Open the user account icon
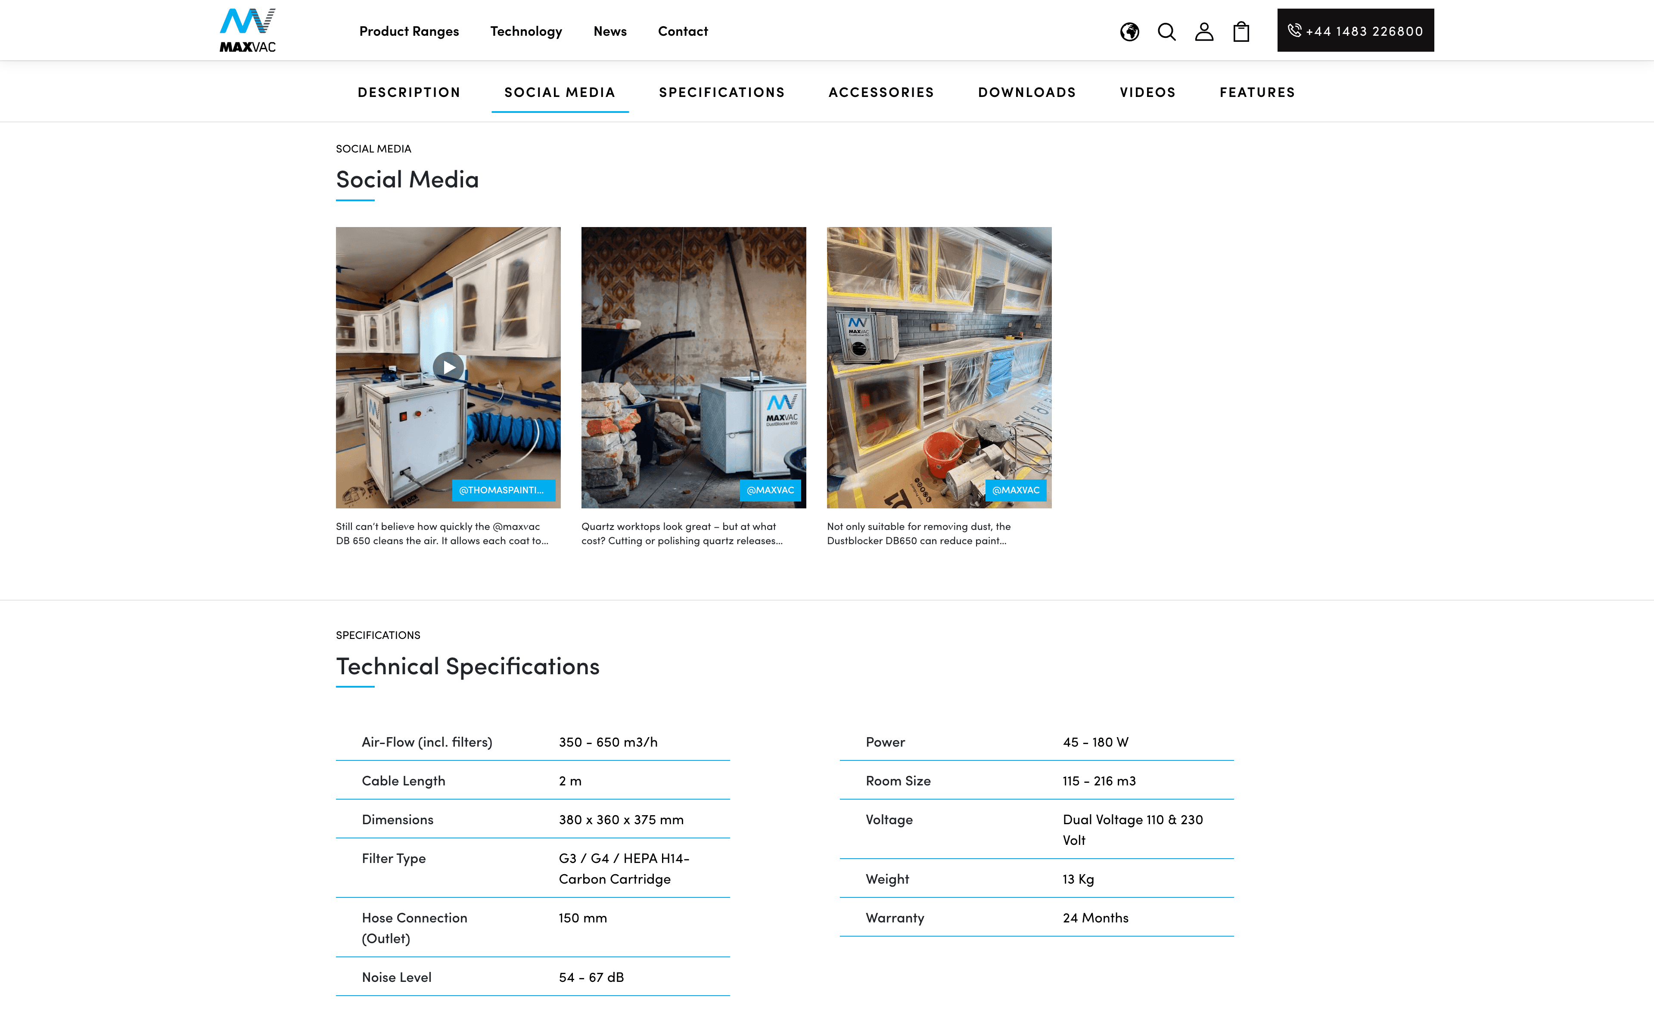Image resolution: width=1654 pixels, height=1034 pixels. [x=1203, y=31]
